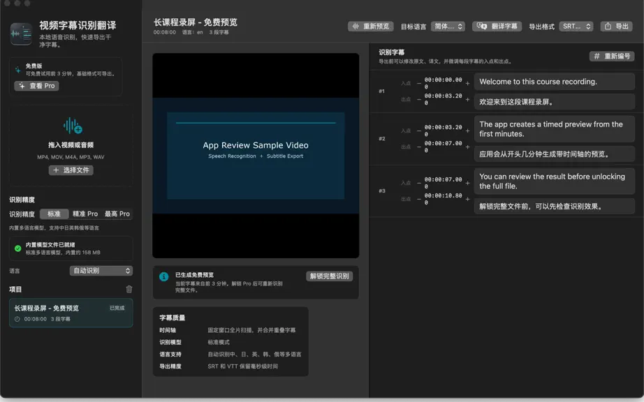
Task: Edit translation 应用会从开头几分钟生成带时间轴的预览。
Action: 555,154
